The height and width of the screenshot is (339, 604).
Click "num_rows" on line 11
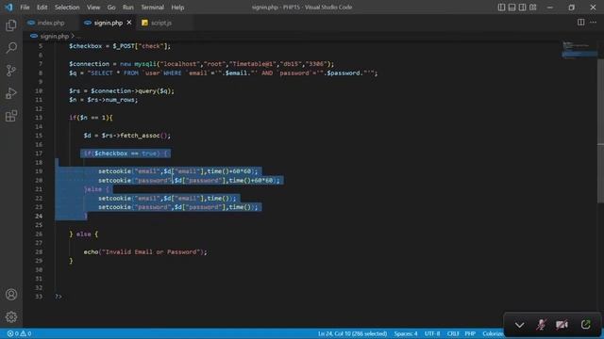coord(120,100)
